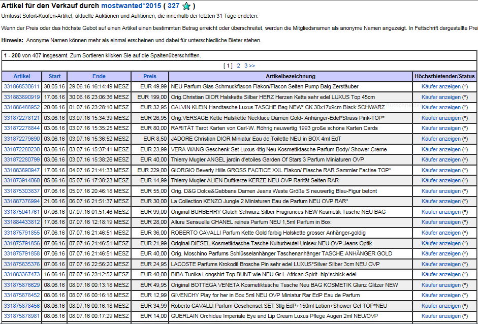Go to results page 2
Viewport: 478px width, 324px height.
point(238,66)
